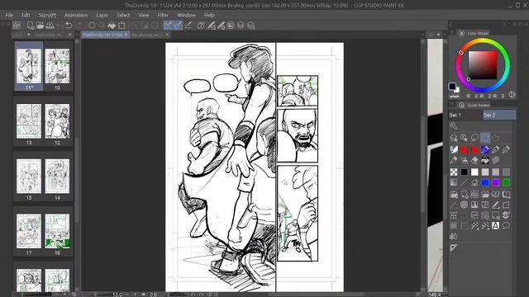Choose the transparent checkered swatch in Quick Access
Screen dimensions: 529x297
pos(454,172)
